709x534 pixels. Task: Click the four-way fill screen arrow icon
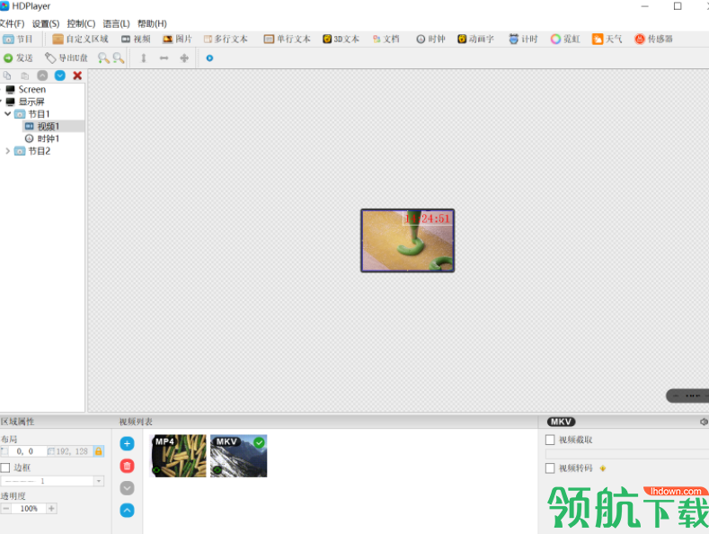click(x=184, y=58)
